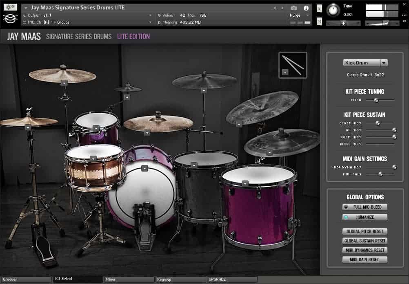Click the drumstick selector icon
The image size is (409, 284).
pyautogui.click(x=293, y=65)
